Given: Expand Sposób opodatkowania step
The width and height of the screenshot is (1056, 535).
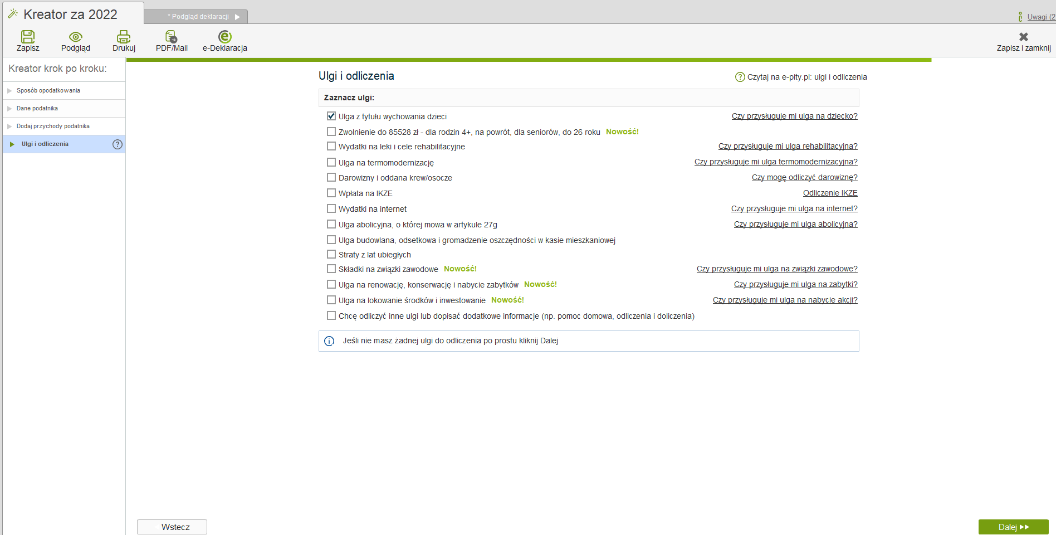Looking at the screenshot, I should pos(9,91).
